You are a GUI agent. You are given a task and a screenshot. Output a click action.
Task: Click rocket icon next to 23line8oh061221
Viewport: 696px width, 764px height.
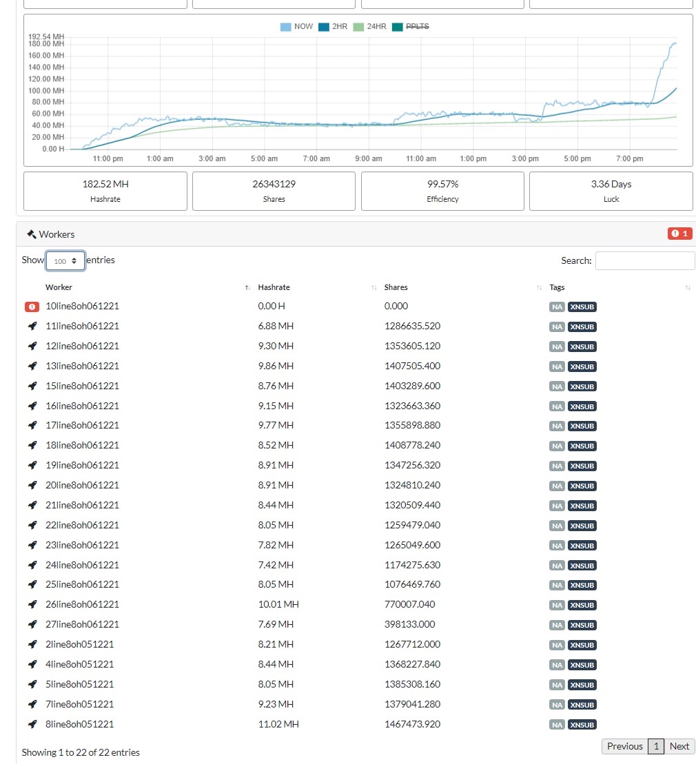click(32, 546)
